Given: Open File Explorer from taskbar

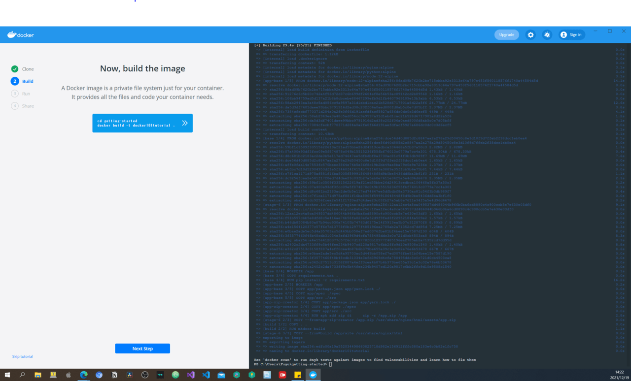Looking at the screenshot, I should pos(38,375).
